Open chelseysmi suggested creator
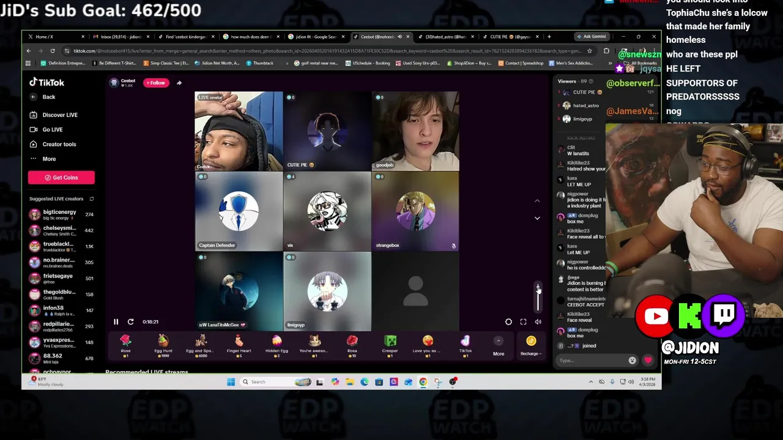This screenshot has height=440, width=783. [x=61, y=230]
